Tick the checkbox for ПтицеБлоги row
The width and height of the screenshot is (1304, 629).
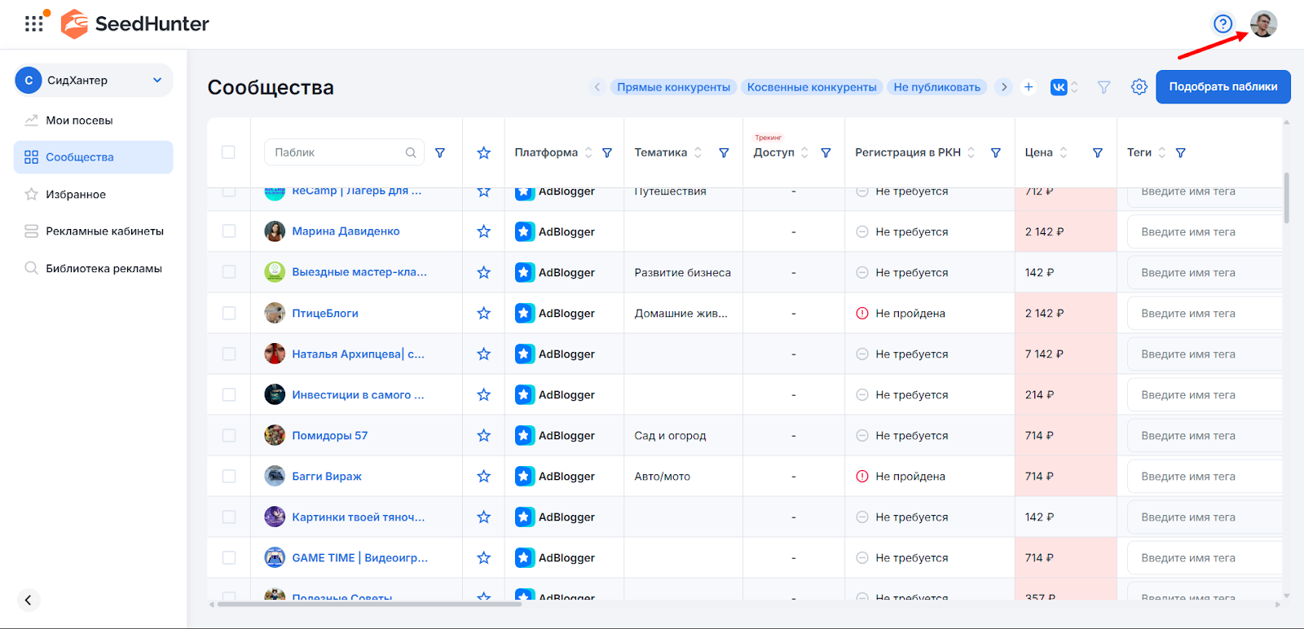[x=229, y=314]
